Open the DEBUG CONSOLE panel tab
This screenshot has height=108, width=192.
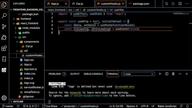93,74
